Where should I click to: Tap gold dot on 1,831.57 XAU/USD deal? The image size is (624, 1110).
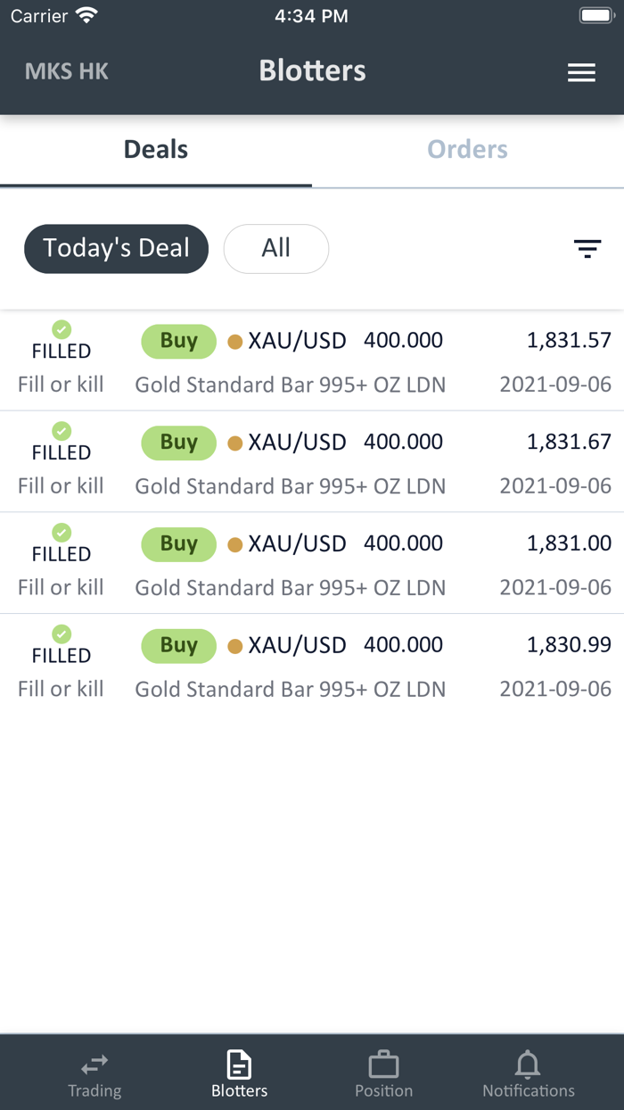pos(235,342)
